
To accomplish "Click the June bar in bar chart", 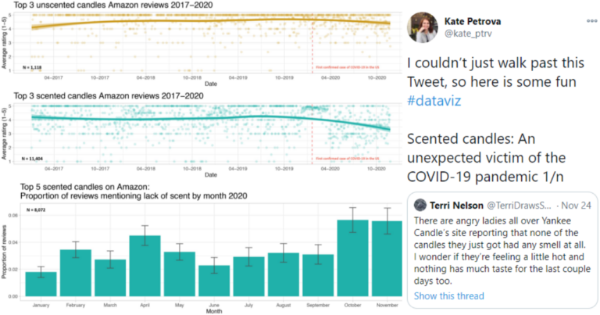I will click(x=213, y=281).
